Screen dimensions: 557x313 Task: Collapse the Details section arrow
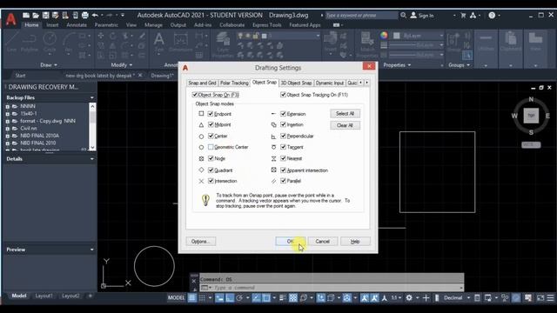(92, 159)
